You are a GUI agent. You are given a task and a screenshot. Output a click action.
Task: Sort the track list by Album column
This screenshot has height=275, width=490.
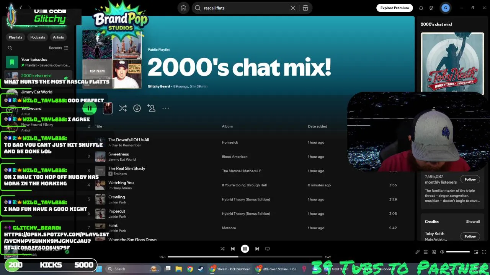(x=227, y=126)
